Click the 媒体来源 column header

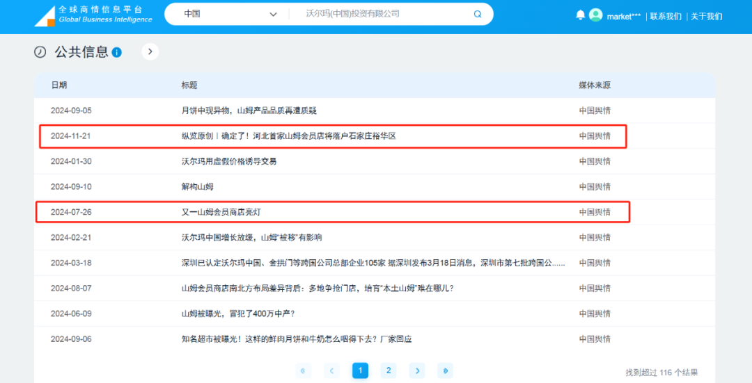click(595, 85)
